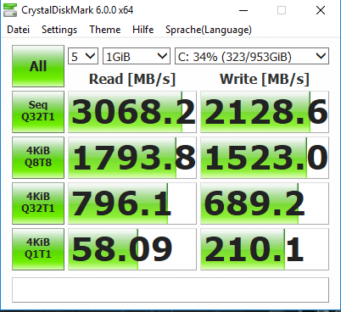
Task: Click the Write [MB/s] column header
Action: pyautogui.click(x=265, y=79)
